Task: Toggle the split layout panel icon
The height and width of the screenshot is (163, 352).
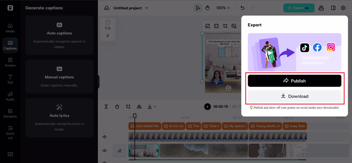Action: pyautogui.click(x=333, y=8)
